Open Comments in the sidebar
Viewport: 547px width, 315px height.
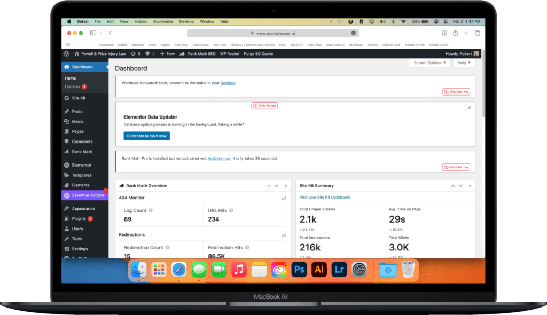click(x=85, y=141)
